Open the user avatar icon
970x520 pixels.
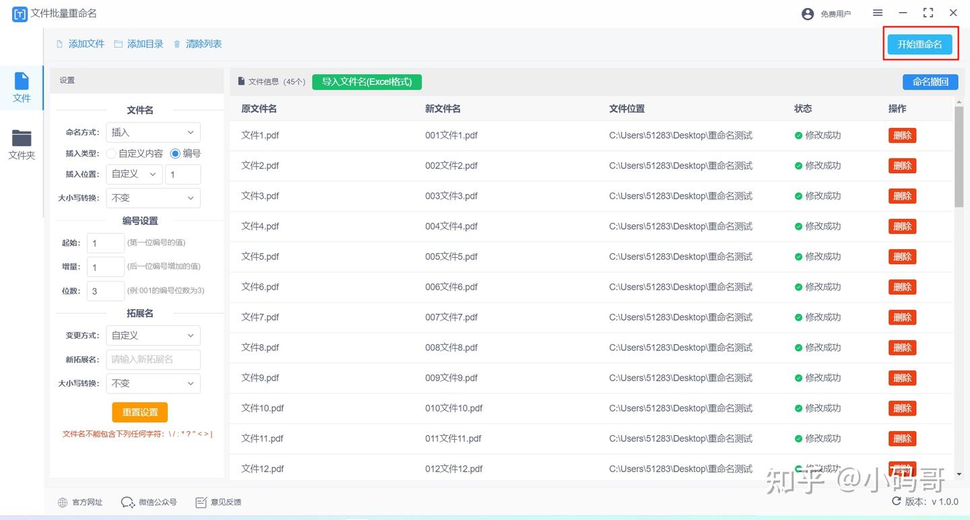click(808, 13)
